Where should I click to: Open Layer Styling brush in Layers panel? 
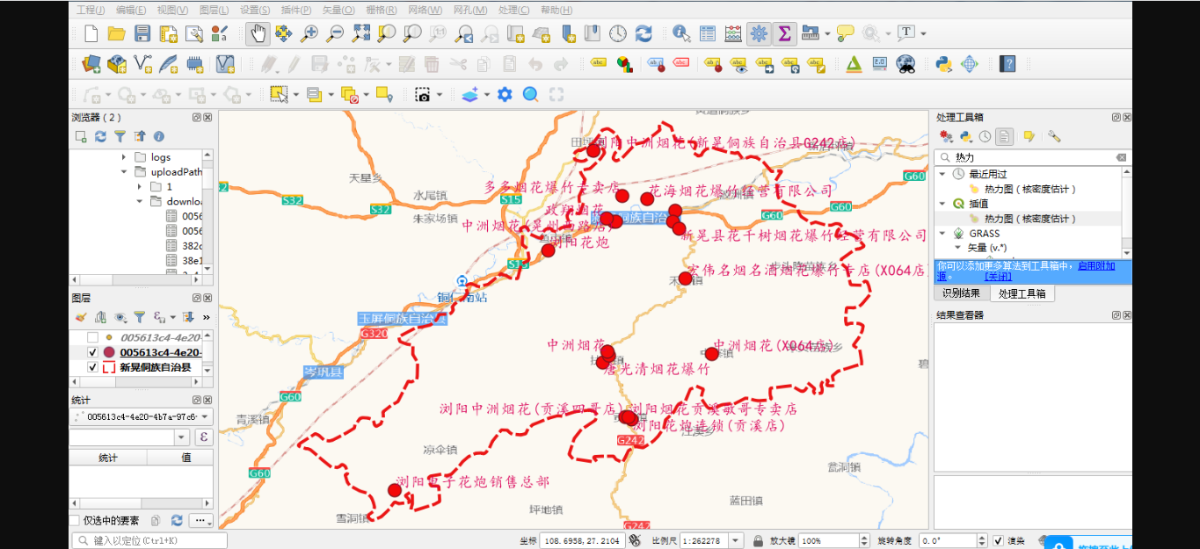click(81, 317)
